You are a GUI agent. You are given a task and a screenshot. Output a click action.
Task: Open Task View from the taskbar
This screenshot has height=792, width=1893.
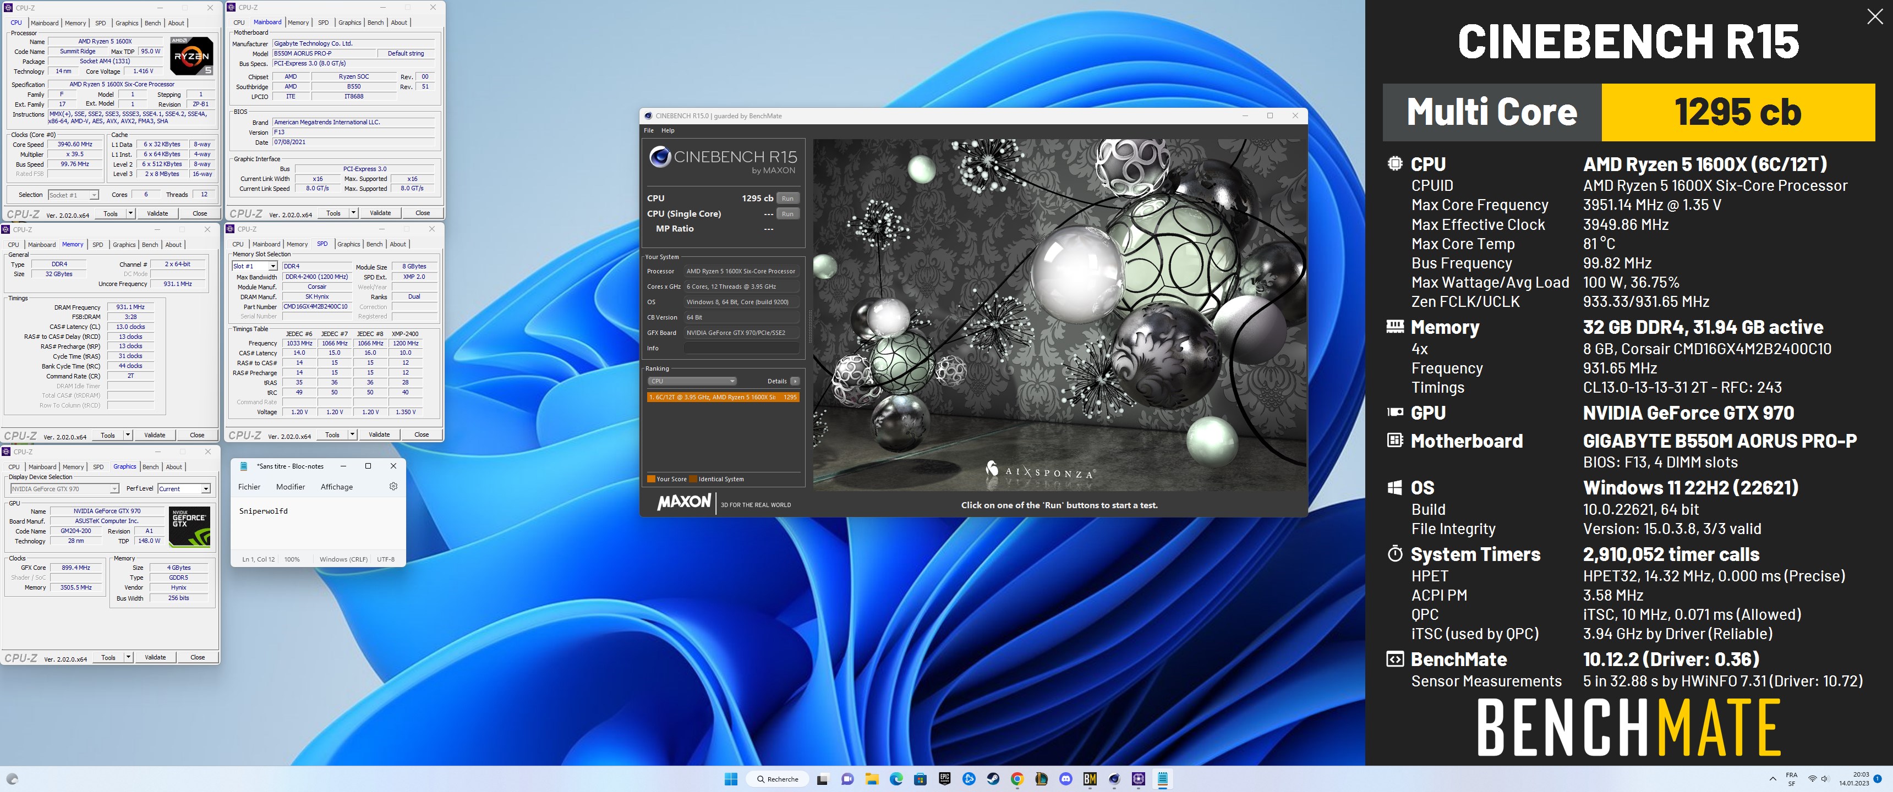click(823, 779)
